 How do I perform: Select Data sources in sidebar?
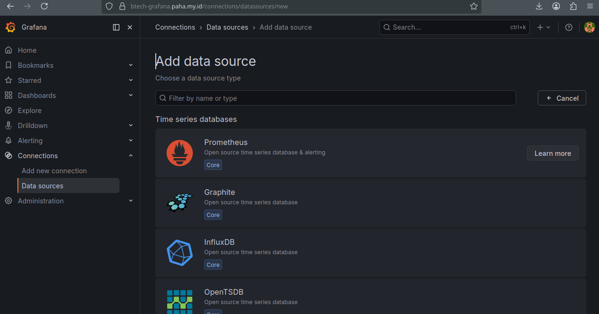pos(68,186)
